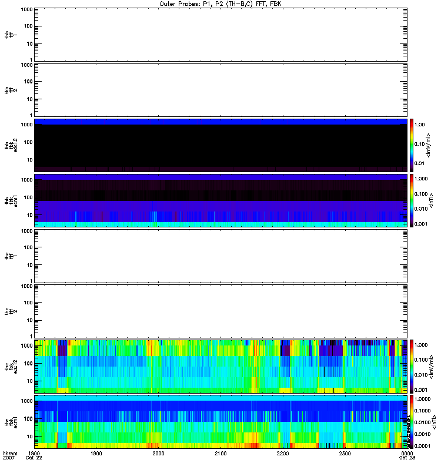Select the empty thc fff 1 panel
Viewport: 441px width, 470px height.
coord(220,255)
